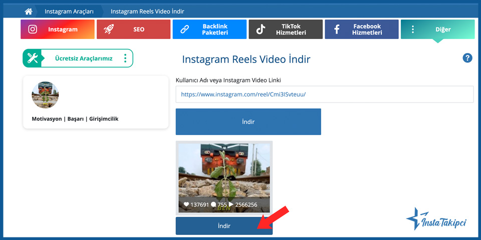The image size is (481, 240).
Task: Open the SEO menu label
Action: pyautogui.click(x=139, y=29)
